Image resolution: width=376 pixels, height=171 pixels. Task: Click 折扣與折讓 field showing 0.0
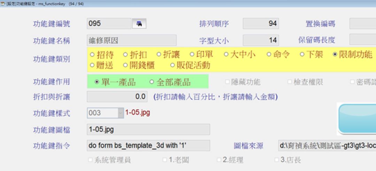[x=117, y=97]
